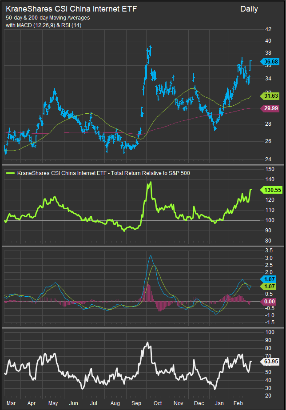
Task: Click the 90 RSI axis label
Action: pos(268,340)
